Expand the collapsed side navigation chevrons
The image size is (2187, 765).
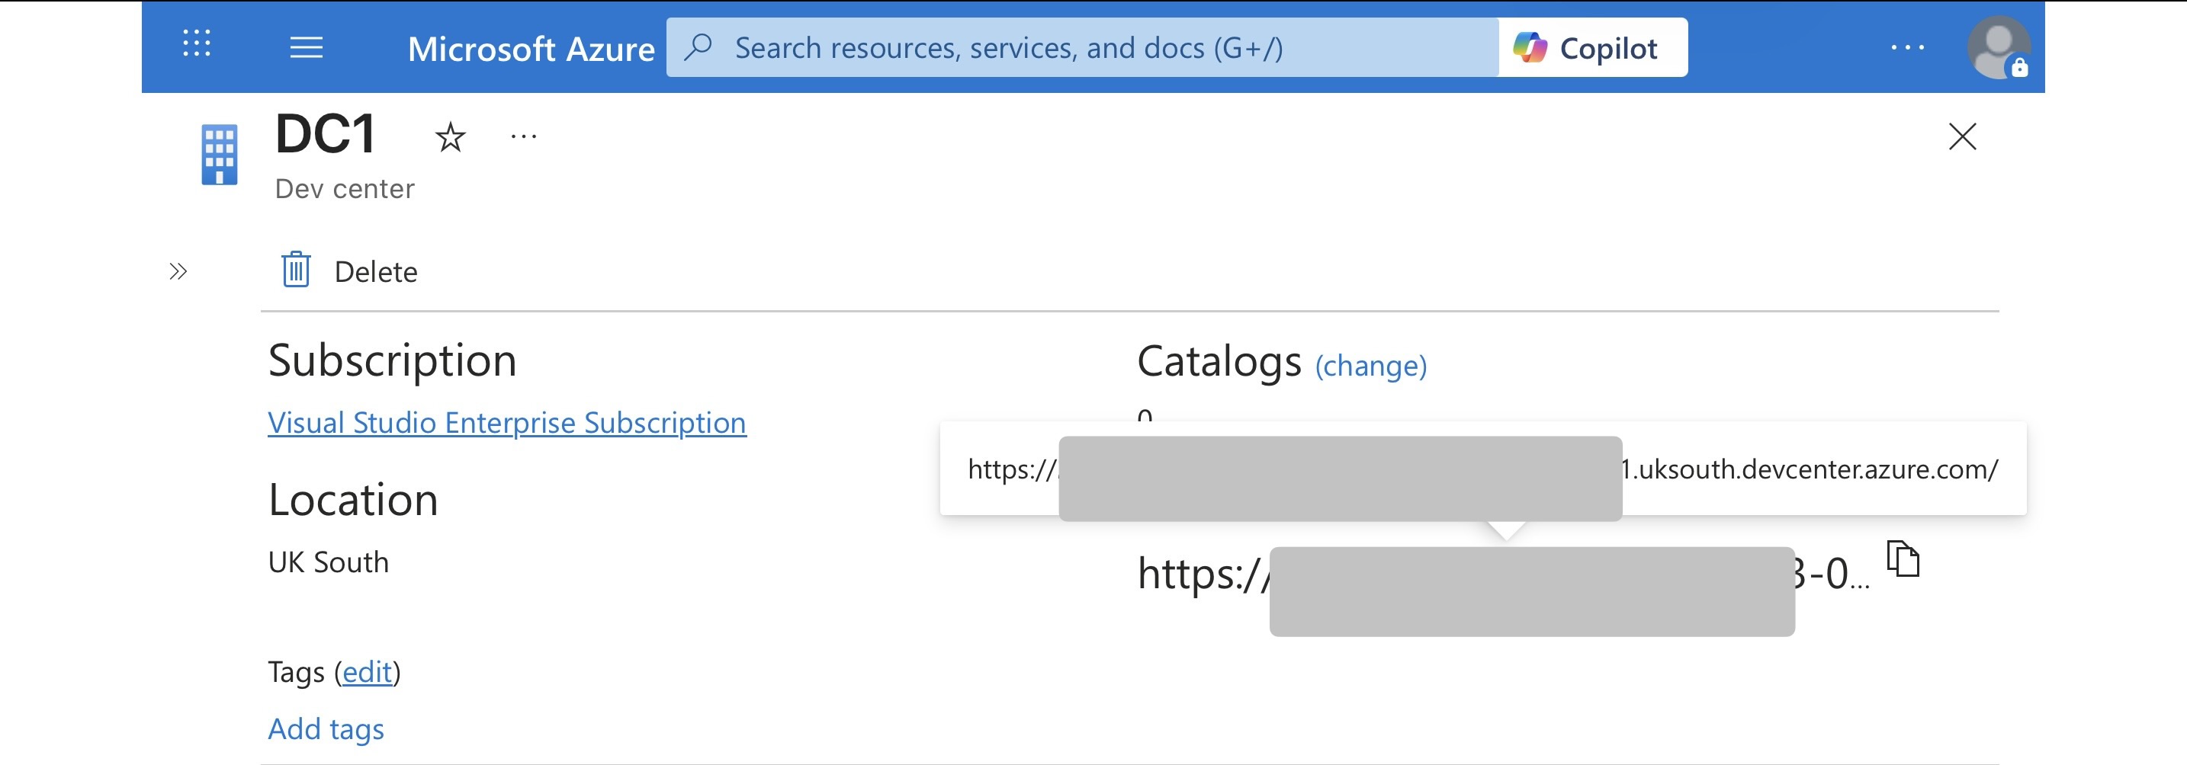point(178,271)
